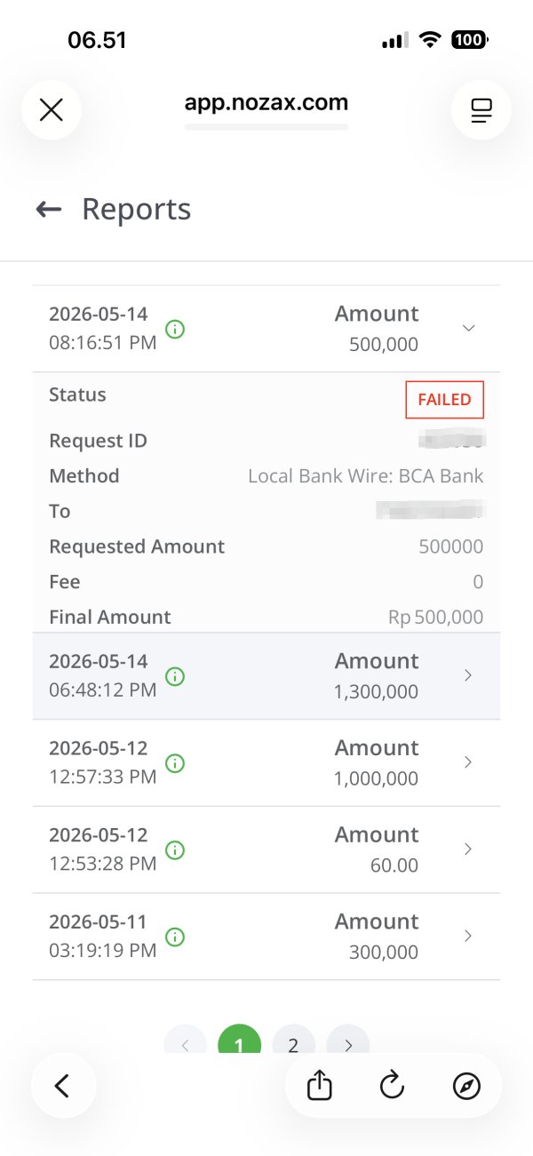Image resolution: width=533 pixels, height=1156 pixels.
Task: Tap the app.nozax.com address bar
Action: [266, 103]
